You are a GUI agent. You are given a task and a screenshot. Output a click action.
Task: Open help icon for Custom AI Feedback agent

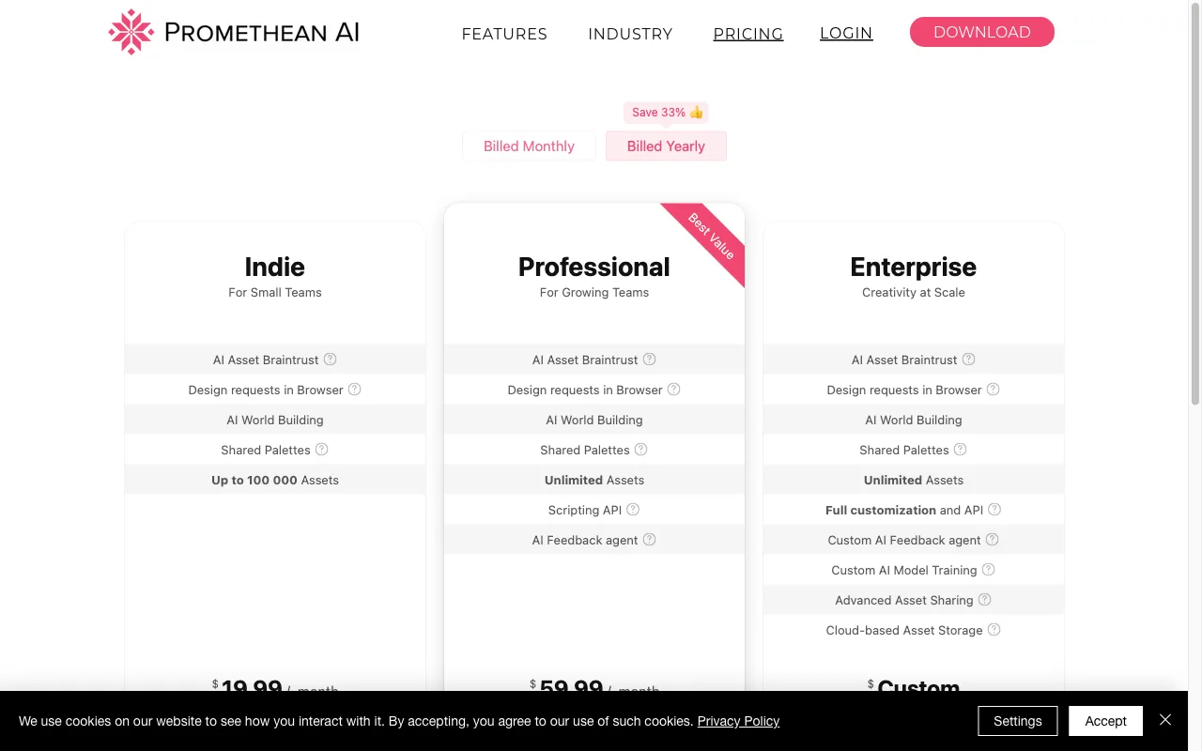click(x=992, y=539)
